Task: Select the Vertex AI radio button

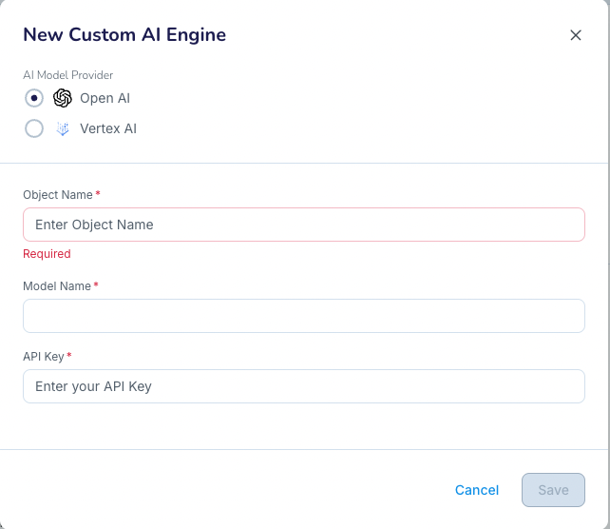Action: (x=34, y=128)
